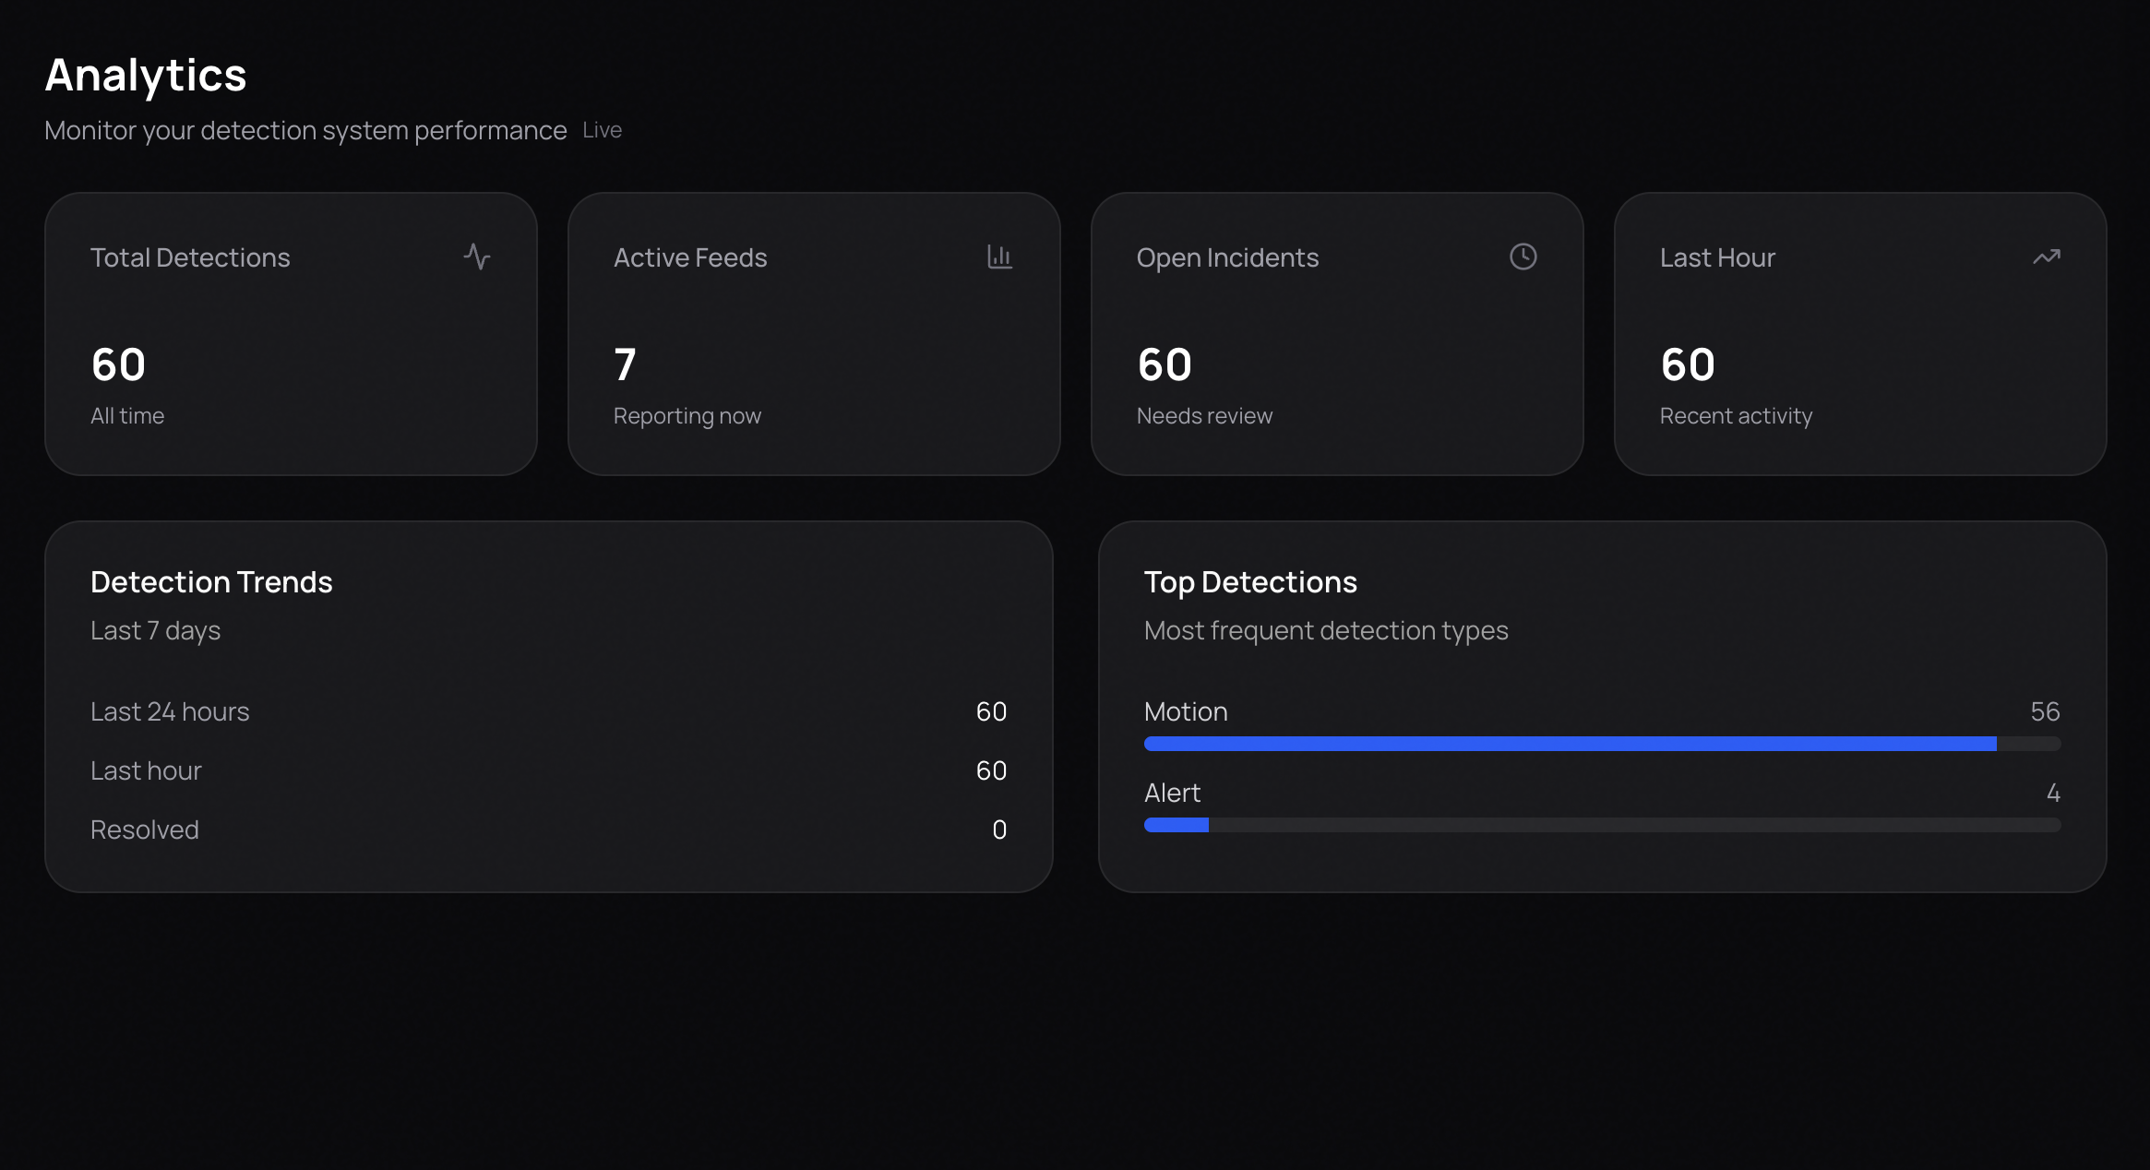Screen dimensions: 2150x1170
Task: Select the Last Hour stats card
Action: coord(1859,334)
